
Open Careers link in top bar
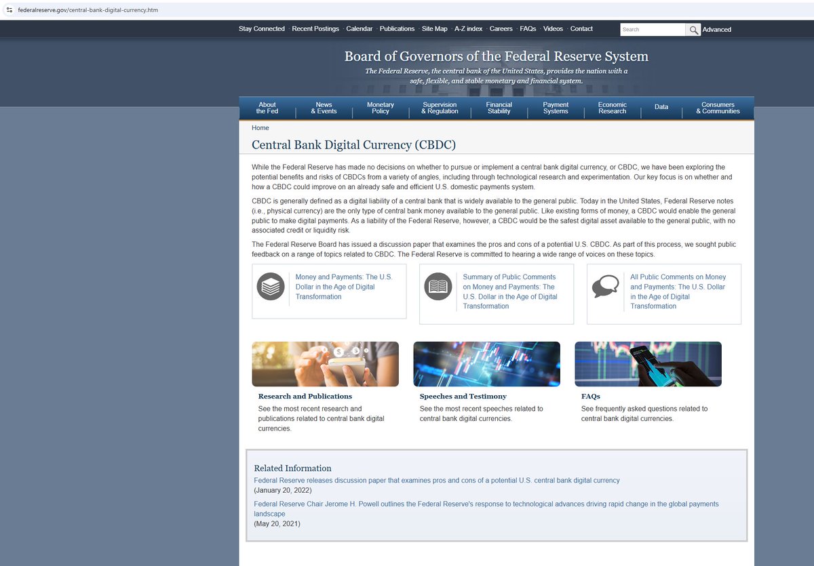coord(501,29)
